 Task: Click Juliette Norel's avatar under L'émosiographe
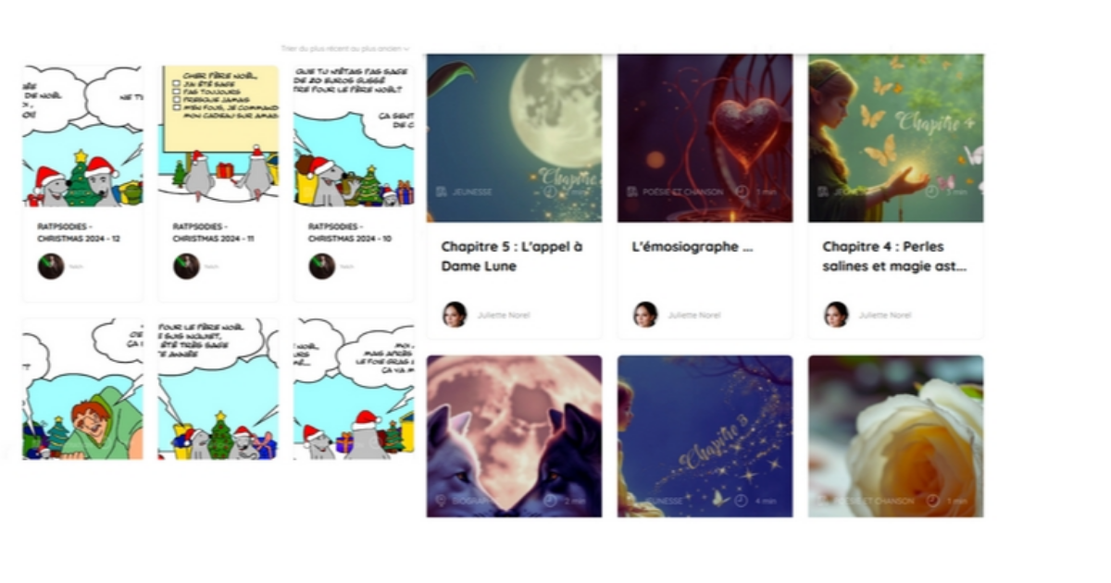tap(645, 315)
